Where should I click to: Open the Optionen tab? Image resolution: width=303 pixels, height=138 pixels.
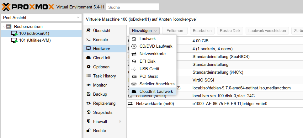[x=105, y=67]
